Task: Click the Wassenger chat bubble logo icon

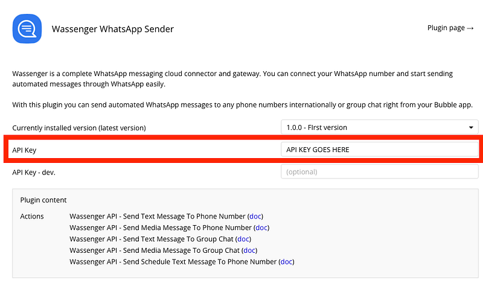Action: pos(27,28)
